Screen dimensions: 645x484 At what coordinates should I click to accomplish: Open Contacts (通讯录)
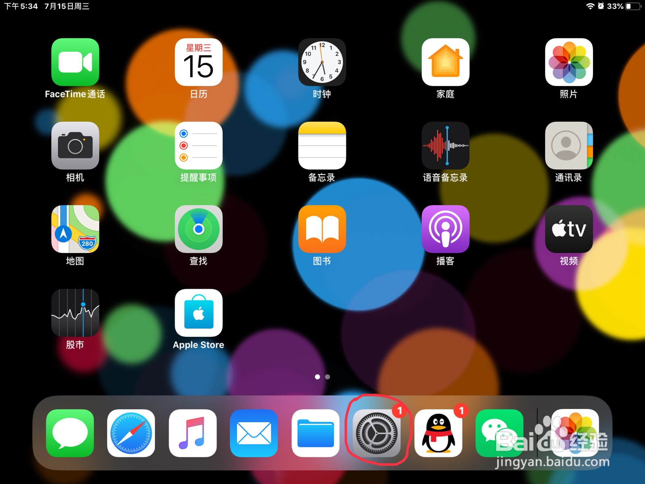pyautogui.click(x=569, y=146)
